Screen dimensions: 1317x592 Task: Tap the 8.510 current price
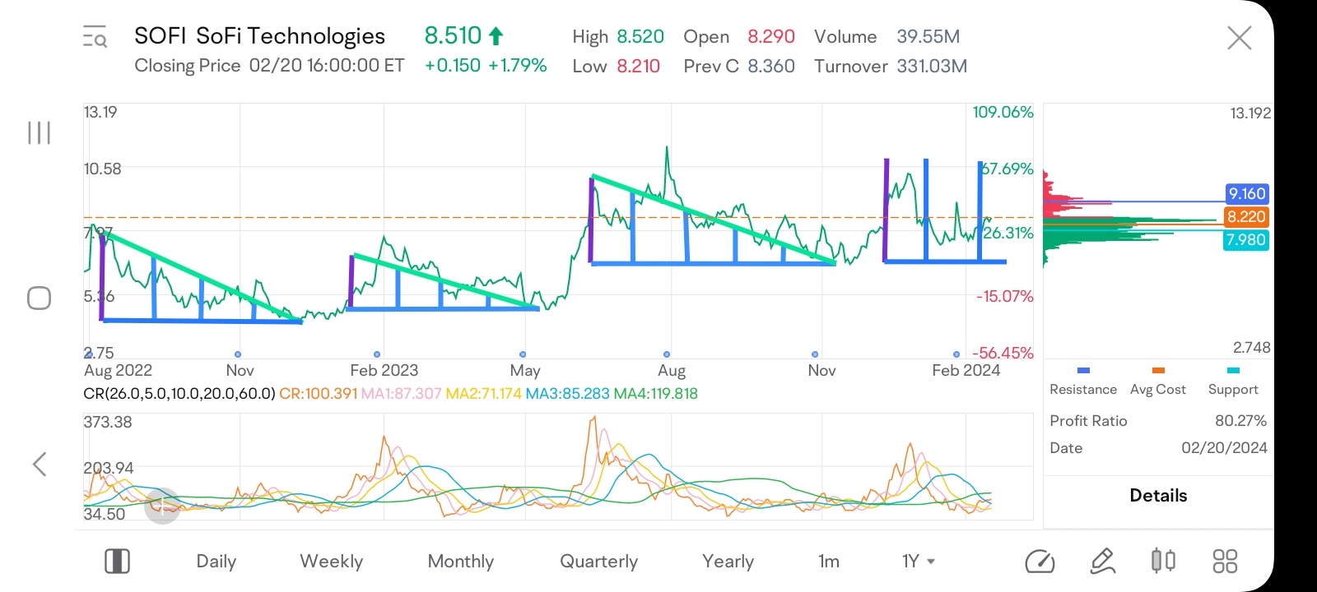[453, 36]
